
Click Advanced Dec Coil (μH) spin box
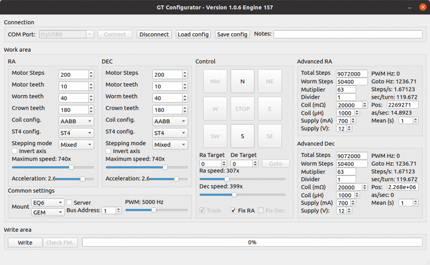[348, 195]
